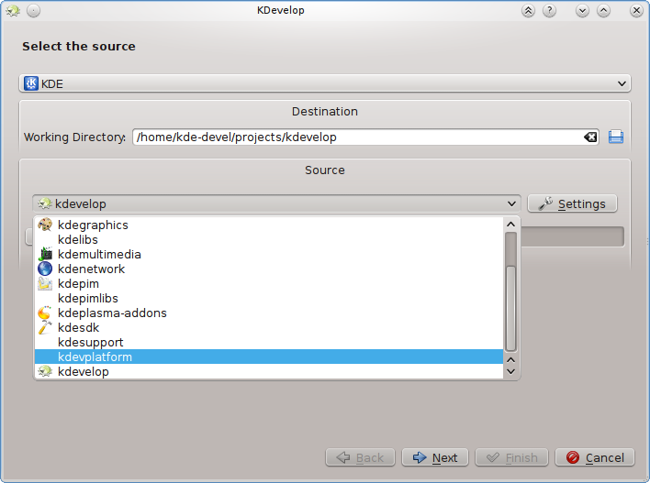
Task: Click the KDevelop window menu icon in titlebar
Action: click(13, 10)
